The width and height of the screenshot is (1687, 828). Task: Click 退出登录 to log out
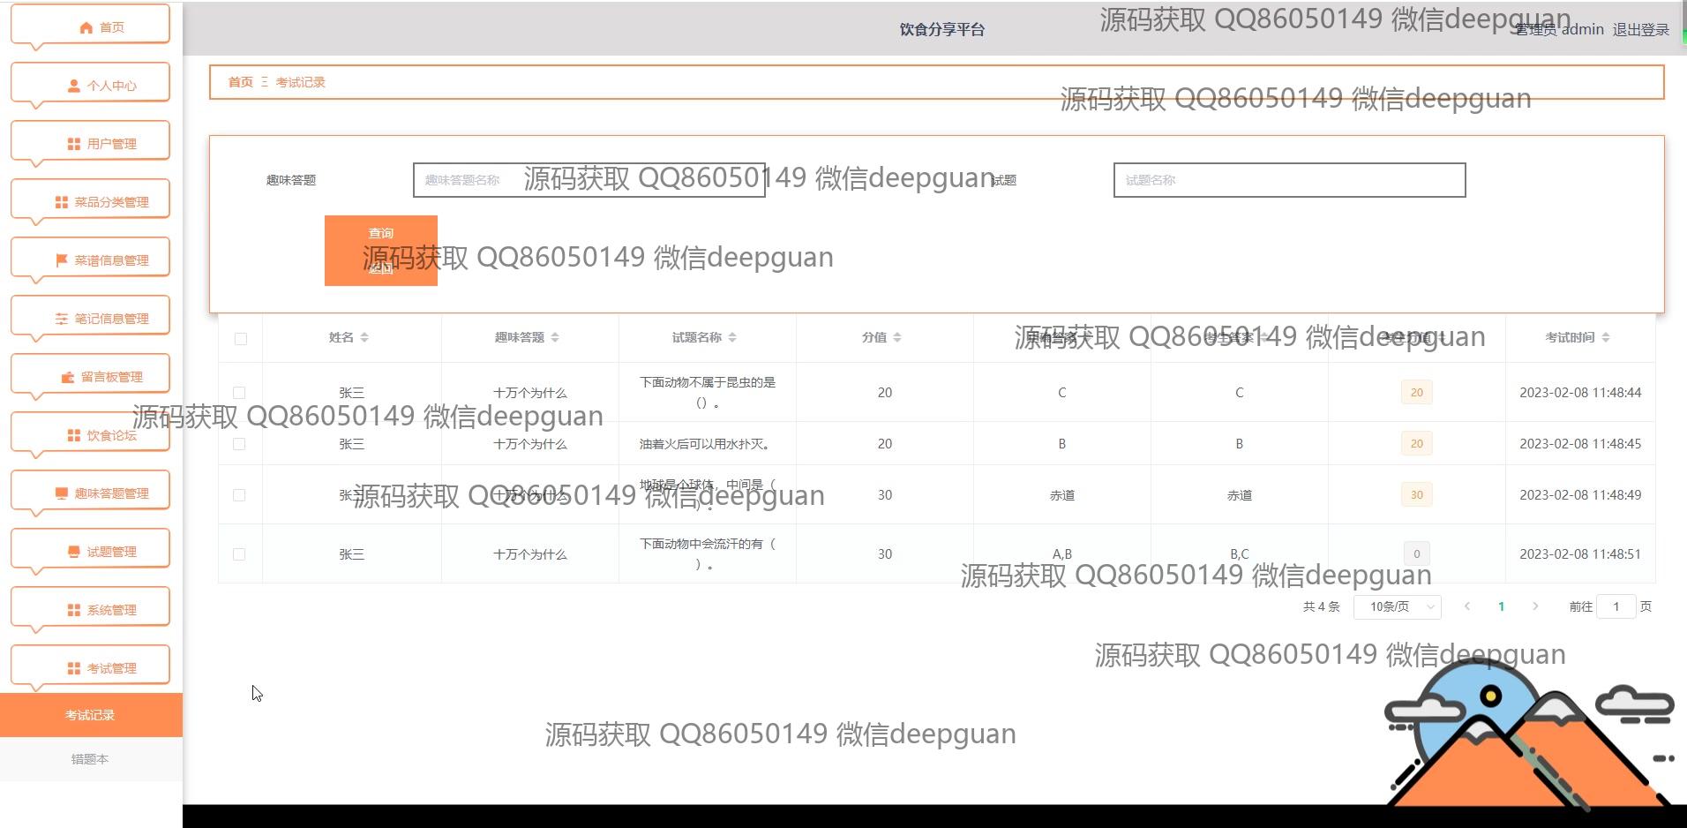1640,29
